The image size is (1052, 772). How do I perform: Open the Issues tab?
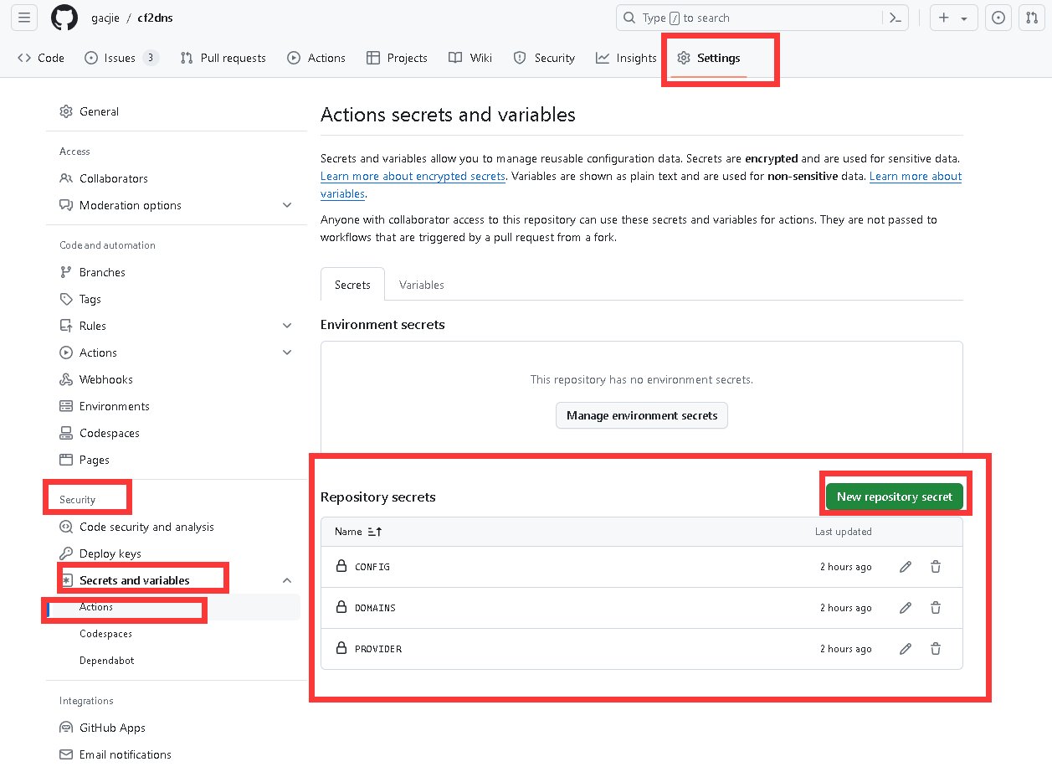point(121,58)
